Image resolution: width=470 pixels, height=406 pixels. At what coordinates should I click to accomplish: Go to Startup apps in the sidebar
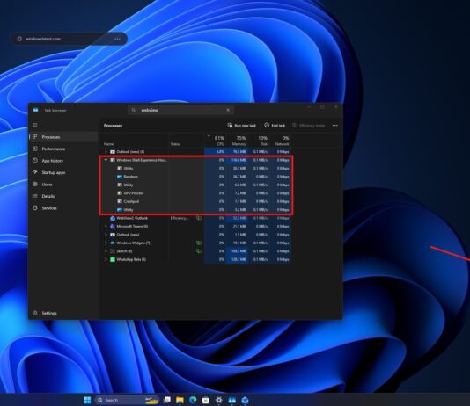click(x=63, y=172)
